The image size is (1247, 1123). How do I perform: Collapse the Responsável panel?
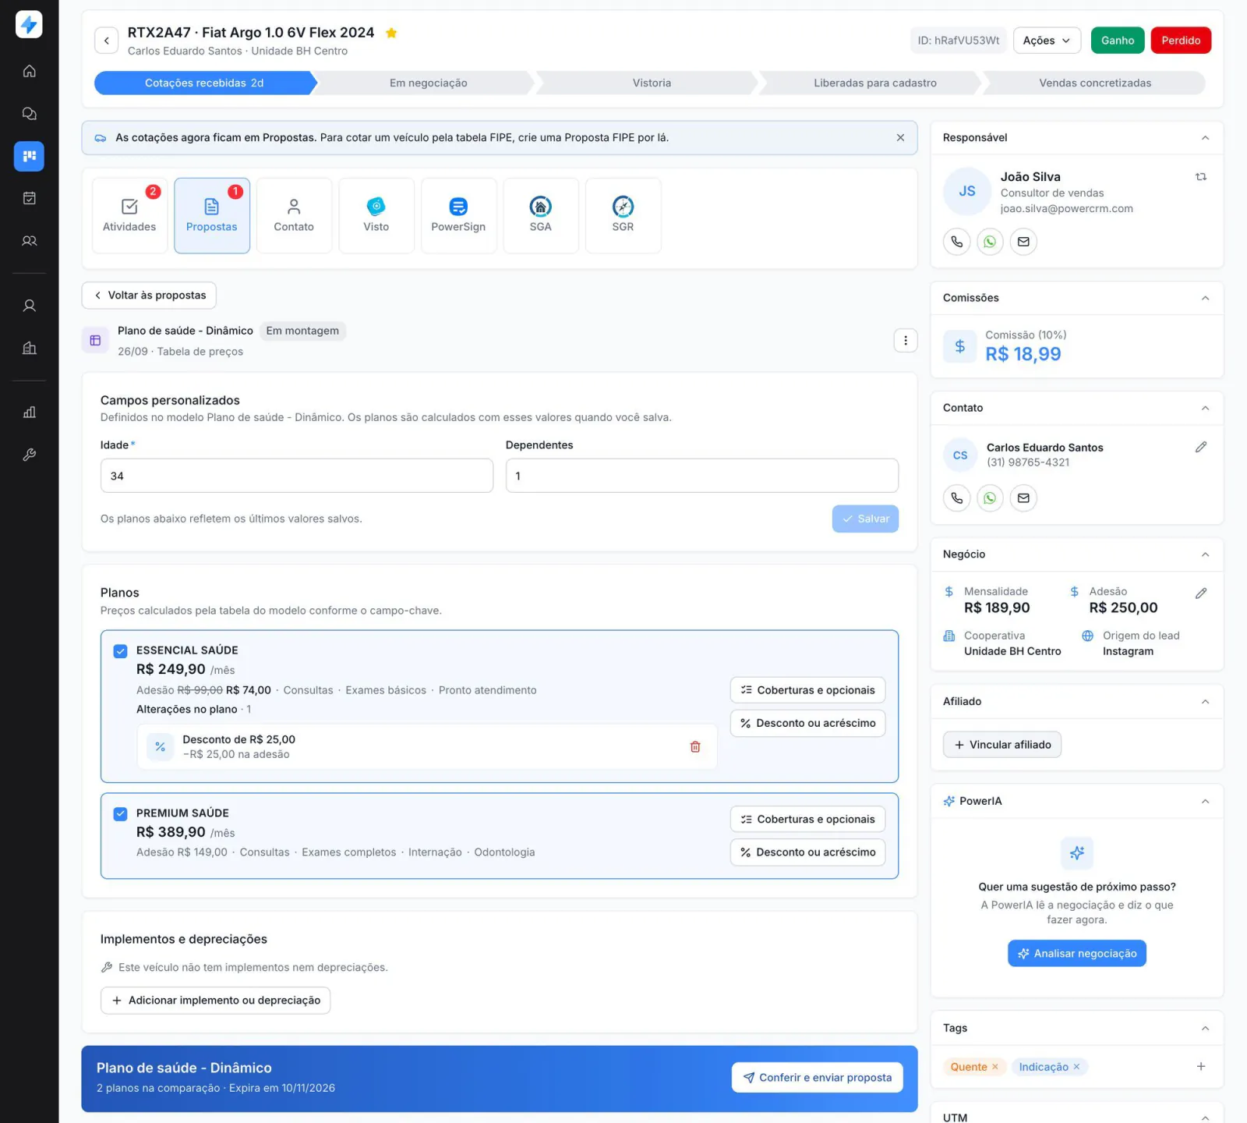click(x=1205, y=138)
